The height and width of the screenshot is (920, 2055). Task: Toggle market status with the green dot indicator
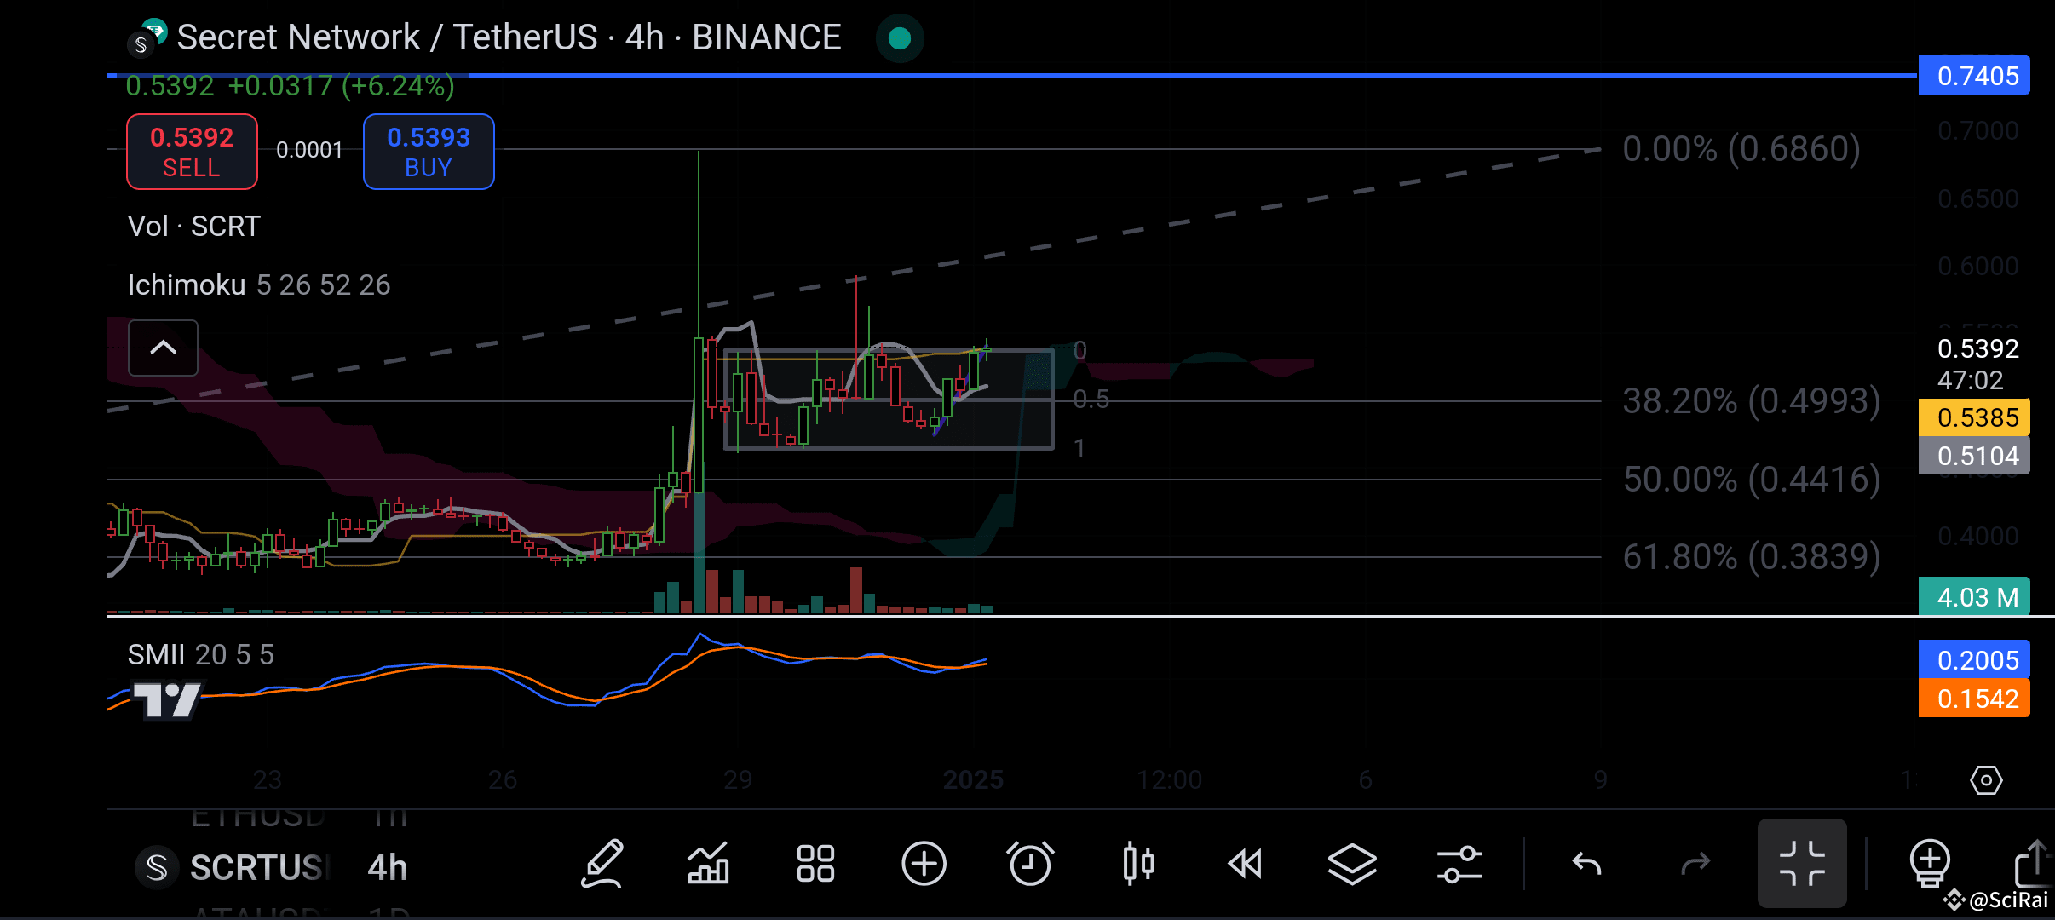click(x=899, y=37)
